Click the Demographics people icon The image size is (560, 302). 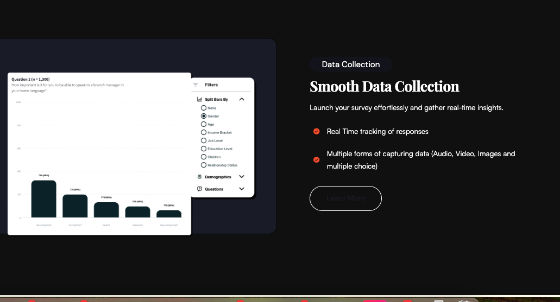tap(200, 177)
